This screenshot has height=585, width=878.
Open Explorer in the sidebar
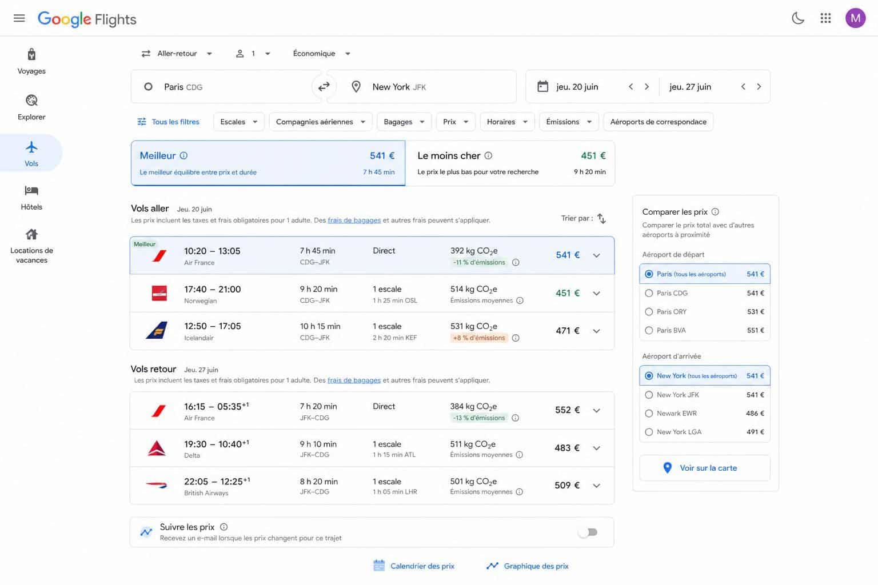point(31,107)
